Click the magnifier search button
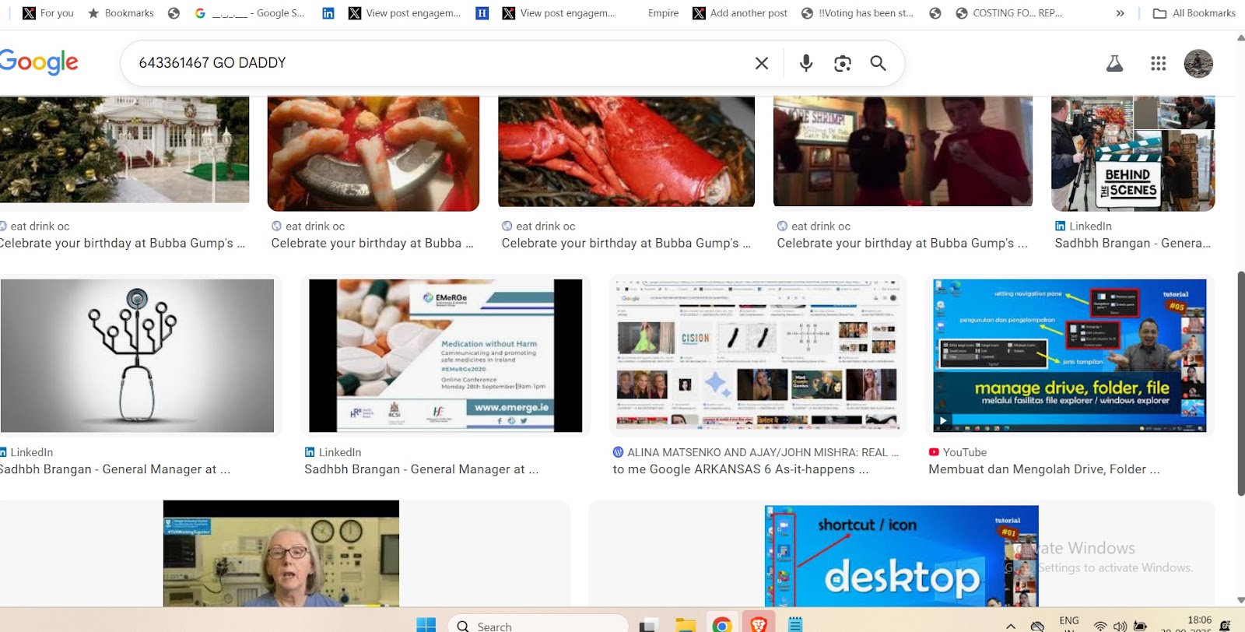 tap(878, 63)
